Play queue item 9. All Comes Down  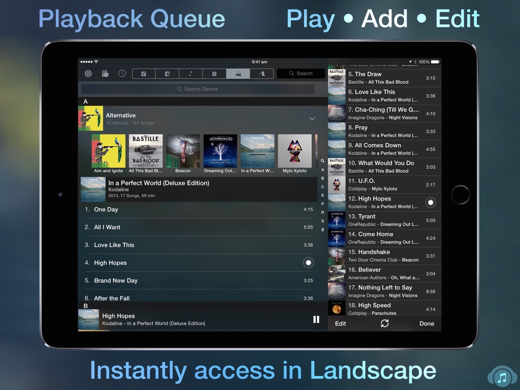(x=385, y=149)
